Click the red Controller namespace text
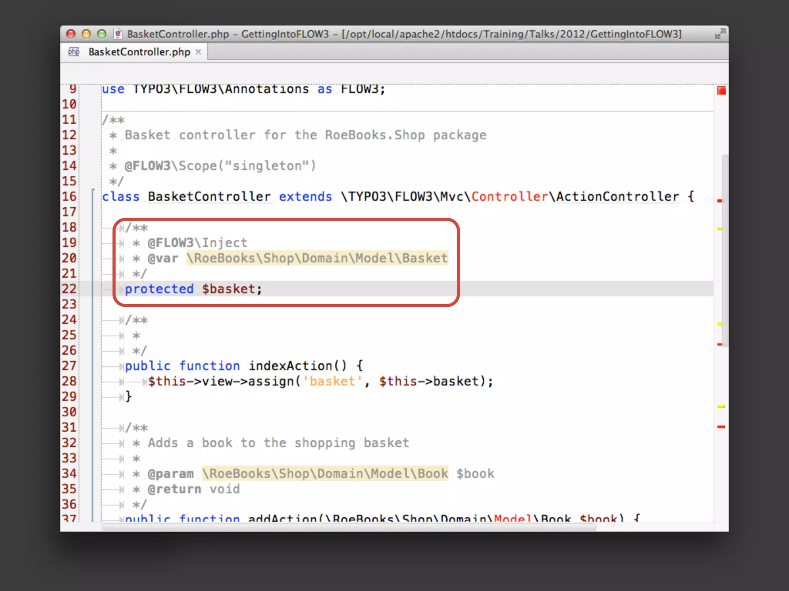This screenshot has width=789, height=591. coord(509,196)
